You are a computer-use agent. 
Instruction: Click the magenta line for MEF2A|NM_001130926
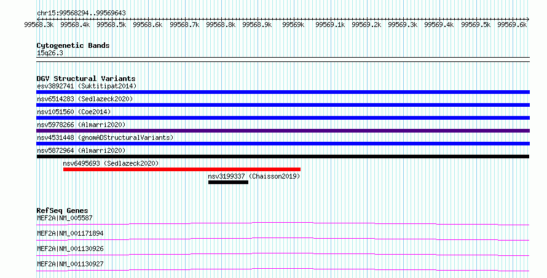tap(283, 254)
